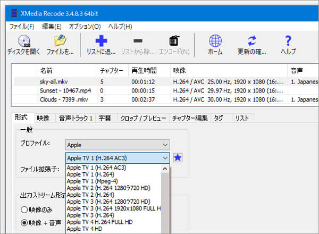This screenshot has height=234, width=319.
Task: Open the 編集(E) menu
Action: (x=52, y=27)
